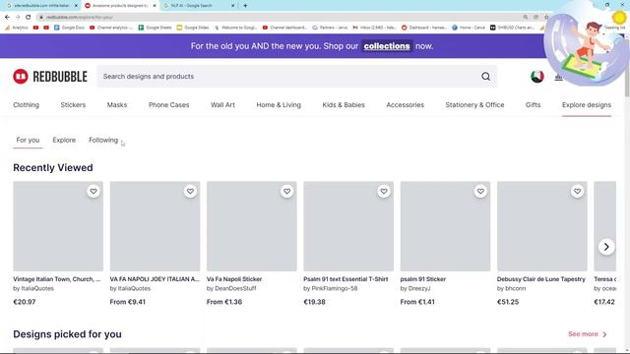Switch to the Following tab
This screenshot has width=630, height=354.
tap(103, 140)
